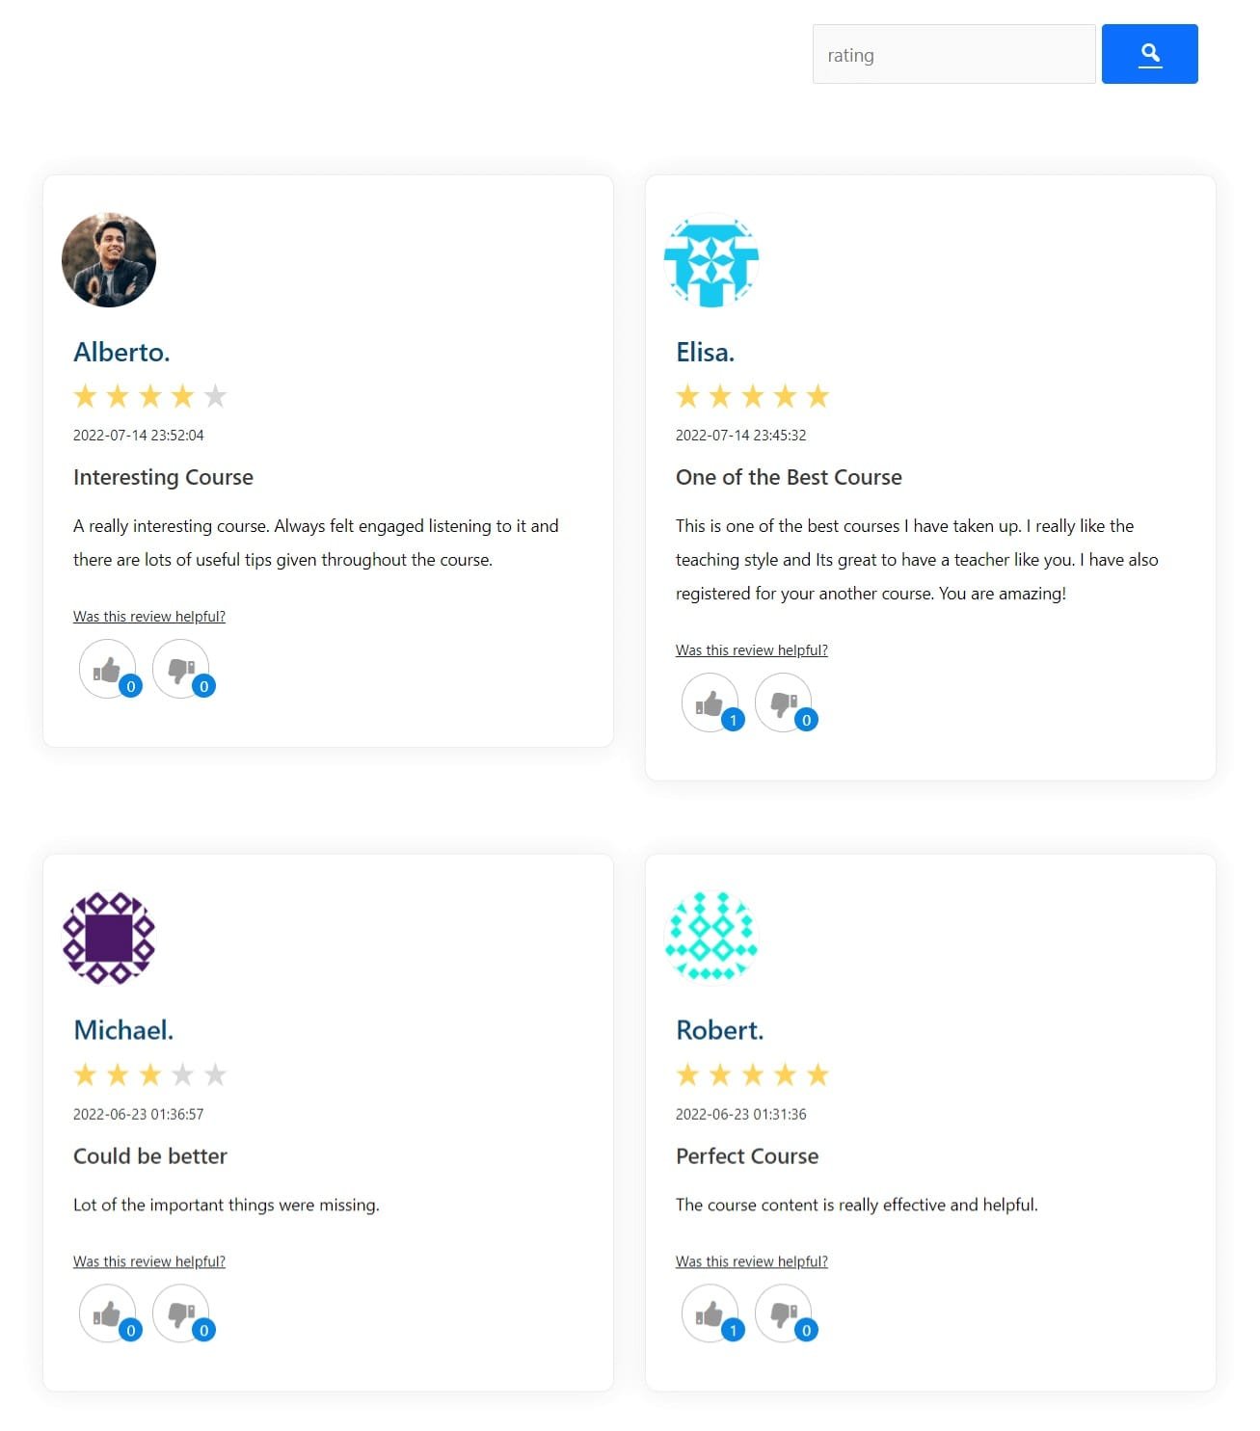The height and width of the screenshot is (1431, 1260).
Task: Click the blue search magnifier button
Action: 1149,54
